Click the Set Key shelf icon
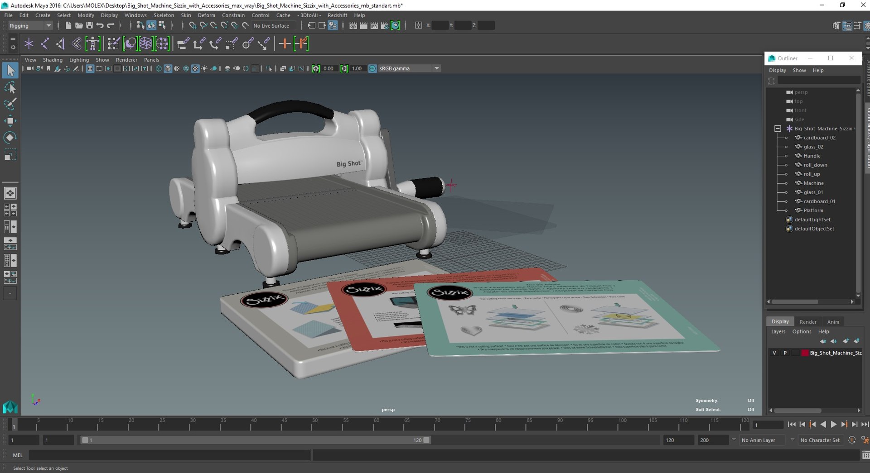Viewport: 870px width, 473px height. [301, 44]
